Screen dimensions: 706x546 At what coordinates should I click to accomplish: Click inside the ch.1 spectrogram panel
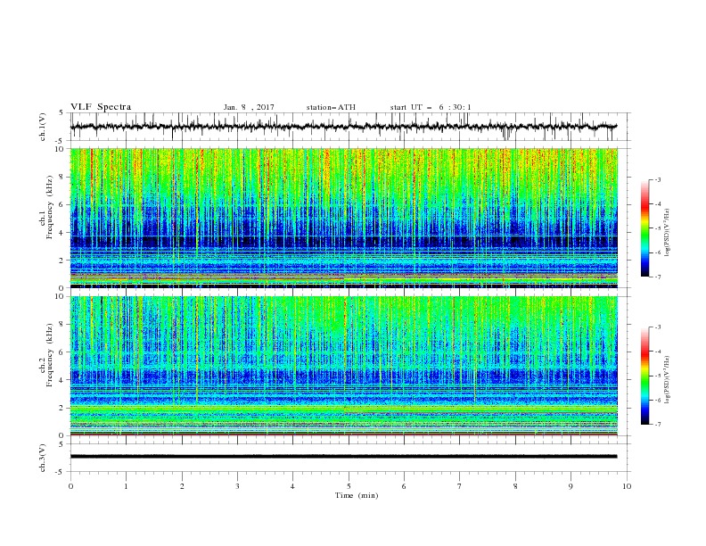[343, 218]
